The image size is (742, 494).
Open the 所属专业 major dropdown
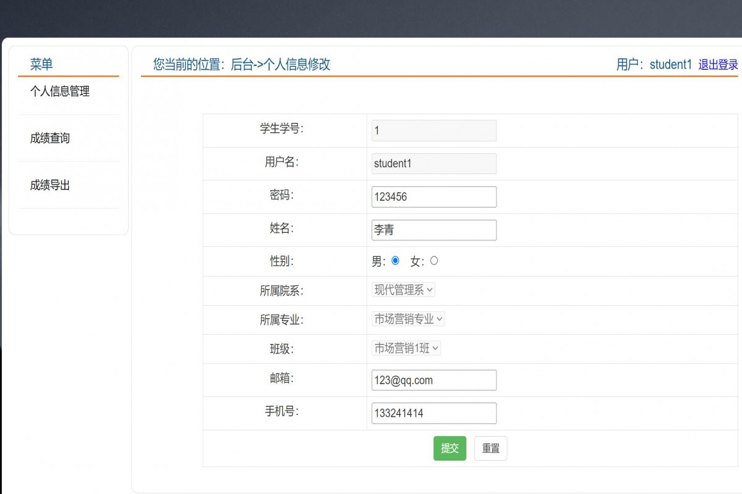coord(407,319)
